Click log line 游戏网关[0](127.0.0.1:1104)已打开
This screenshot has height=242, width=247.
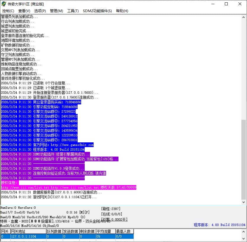(49, 197)
